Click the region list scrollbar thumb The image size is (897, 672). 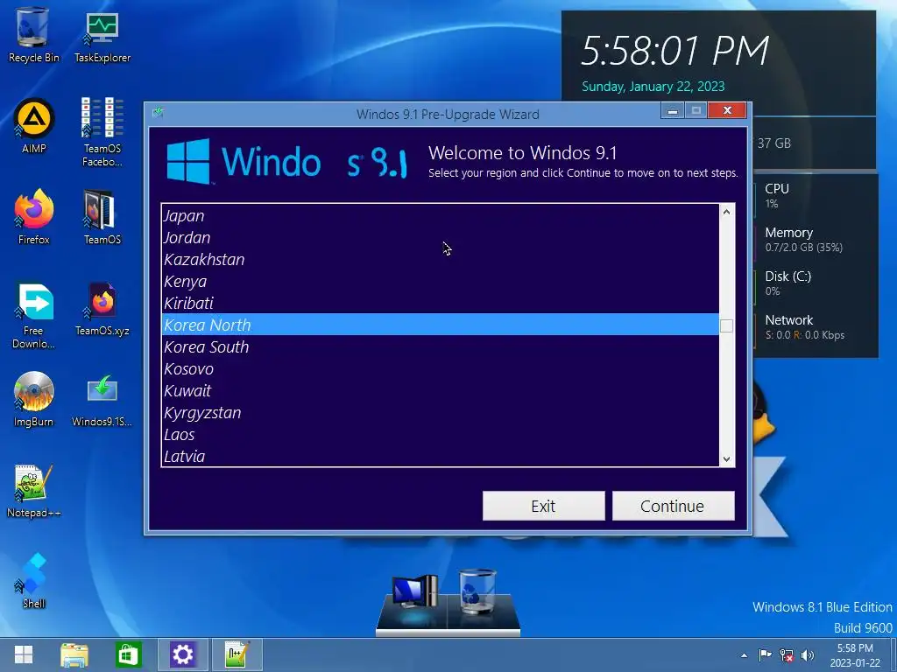coord(726,325)
